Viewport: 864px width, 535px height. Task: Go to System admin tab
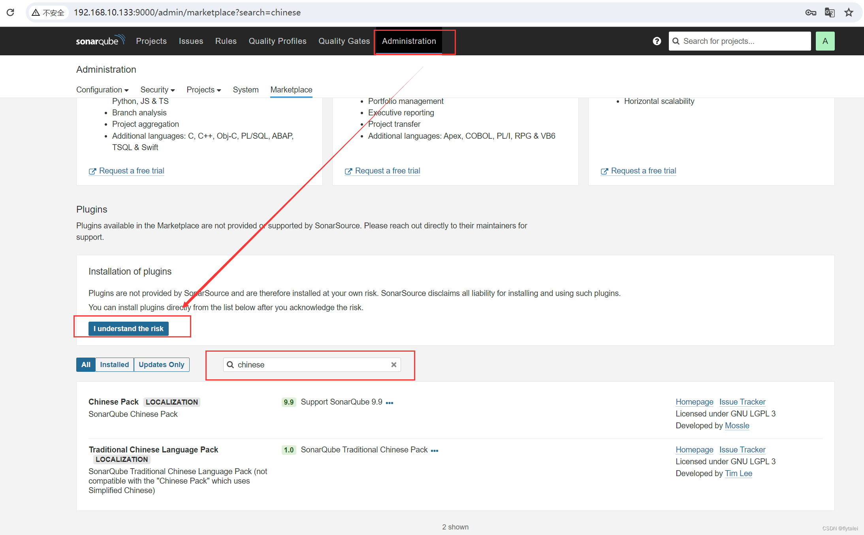[246, 90]
